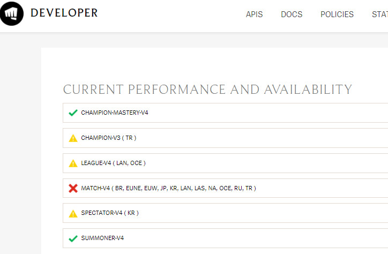This screenshot has height=254, width=388.
Task: Click the region list after MATCH-V4
Action: click(x=185, y=188)
